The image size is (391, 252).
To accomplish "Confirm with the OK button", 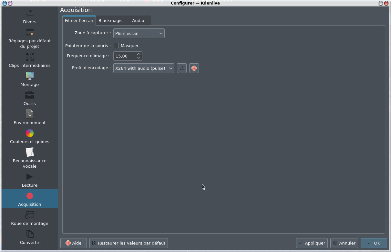I will pos(374,243).
